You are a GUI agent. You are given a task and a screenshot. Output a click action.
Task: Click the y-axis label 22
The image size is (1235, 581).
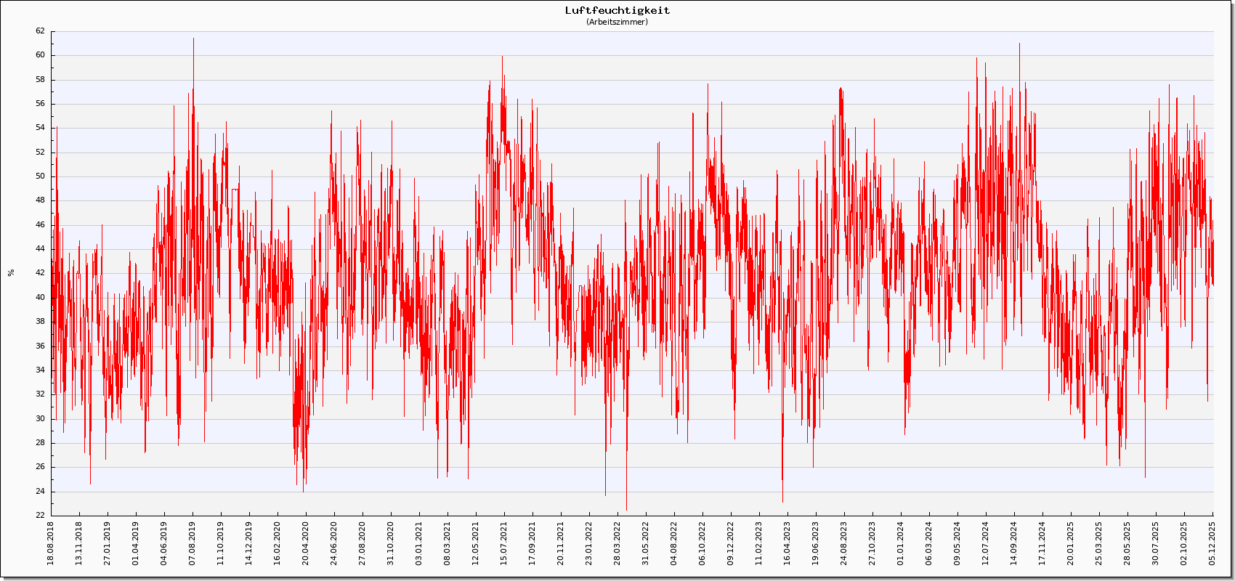tap(40, 516)
